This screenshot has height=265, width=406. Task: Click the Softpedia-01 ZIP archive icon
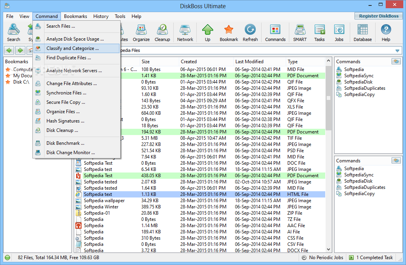click(x=78, y=213)
